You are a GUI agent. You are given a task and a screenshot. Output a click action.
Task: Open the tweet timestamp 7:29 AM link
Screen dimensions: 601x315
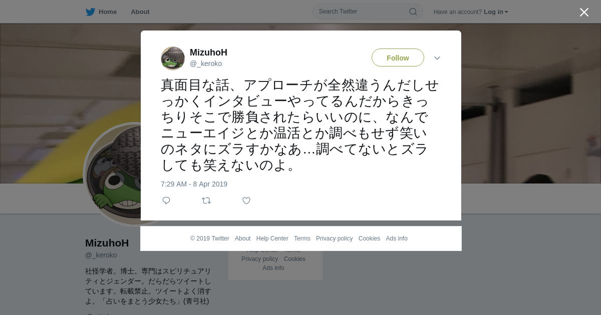[x=194, y=184]
